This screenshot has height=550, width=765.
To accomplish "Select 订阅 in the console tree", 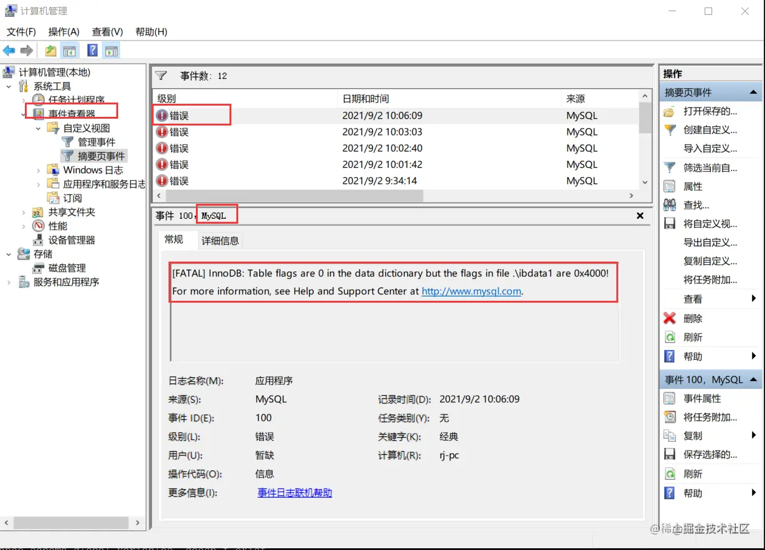I will point(72,198).
